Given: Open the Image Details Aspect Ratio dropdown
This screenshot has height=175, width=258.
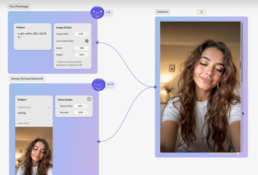Looking at the screenshot, I should [x=82, y=34].
